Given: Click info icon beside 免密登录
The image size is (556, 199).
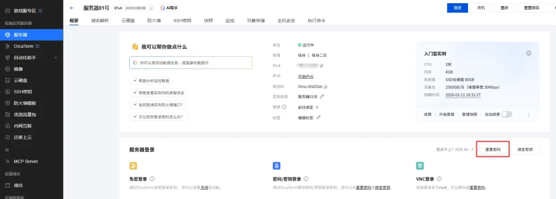Looking at the screenshot, I should [153, 179].
